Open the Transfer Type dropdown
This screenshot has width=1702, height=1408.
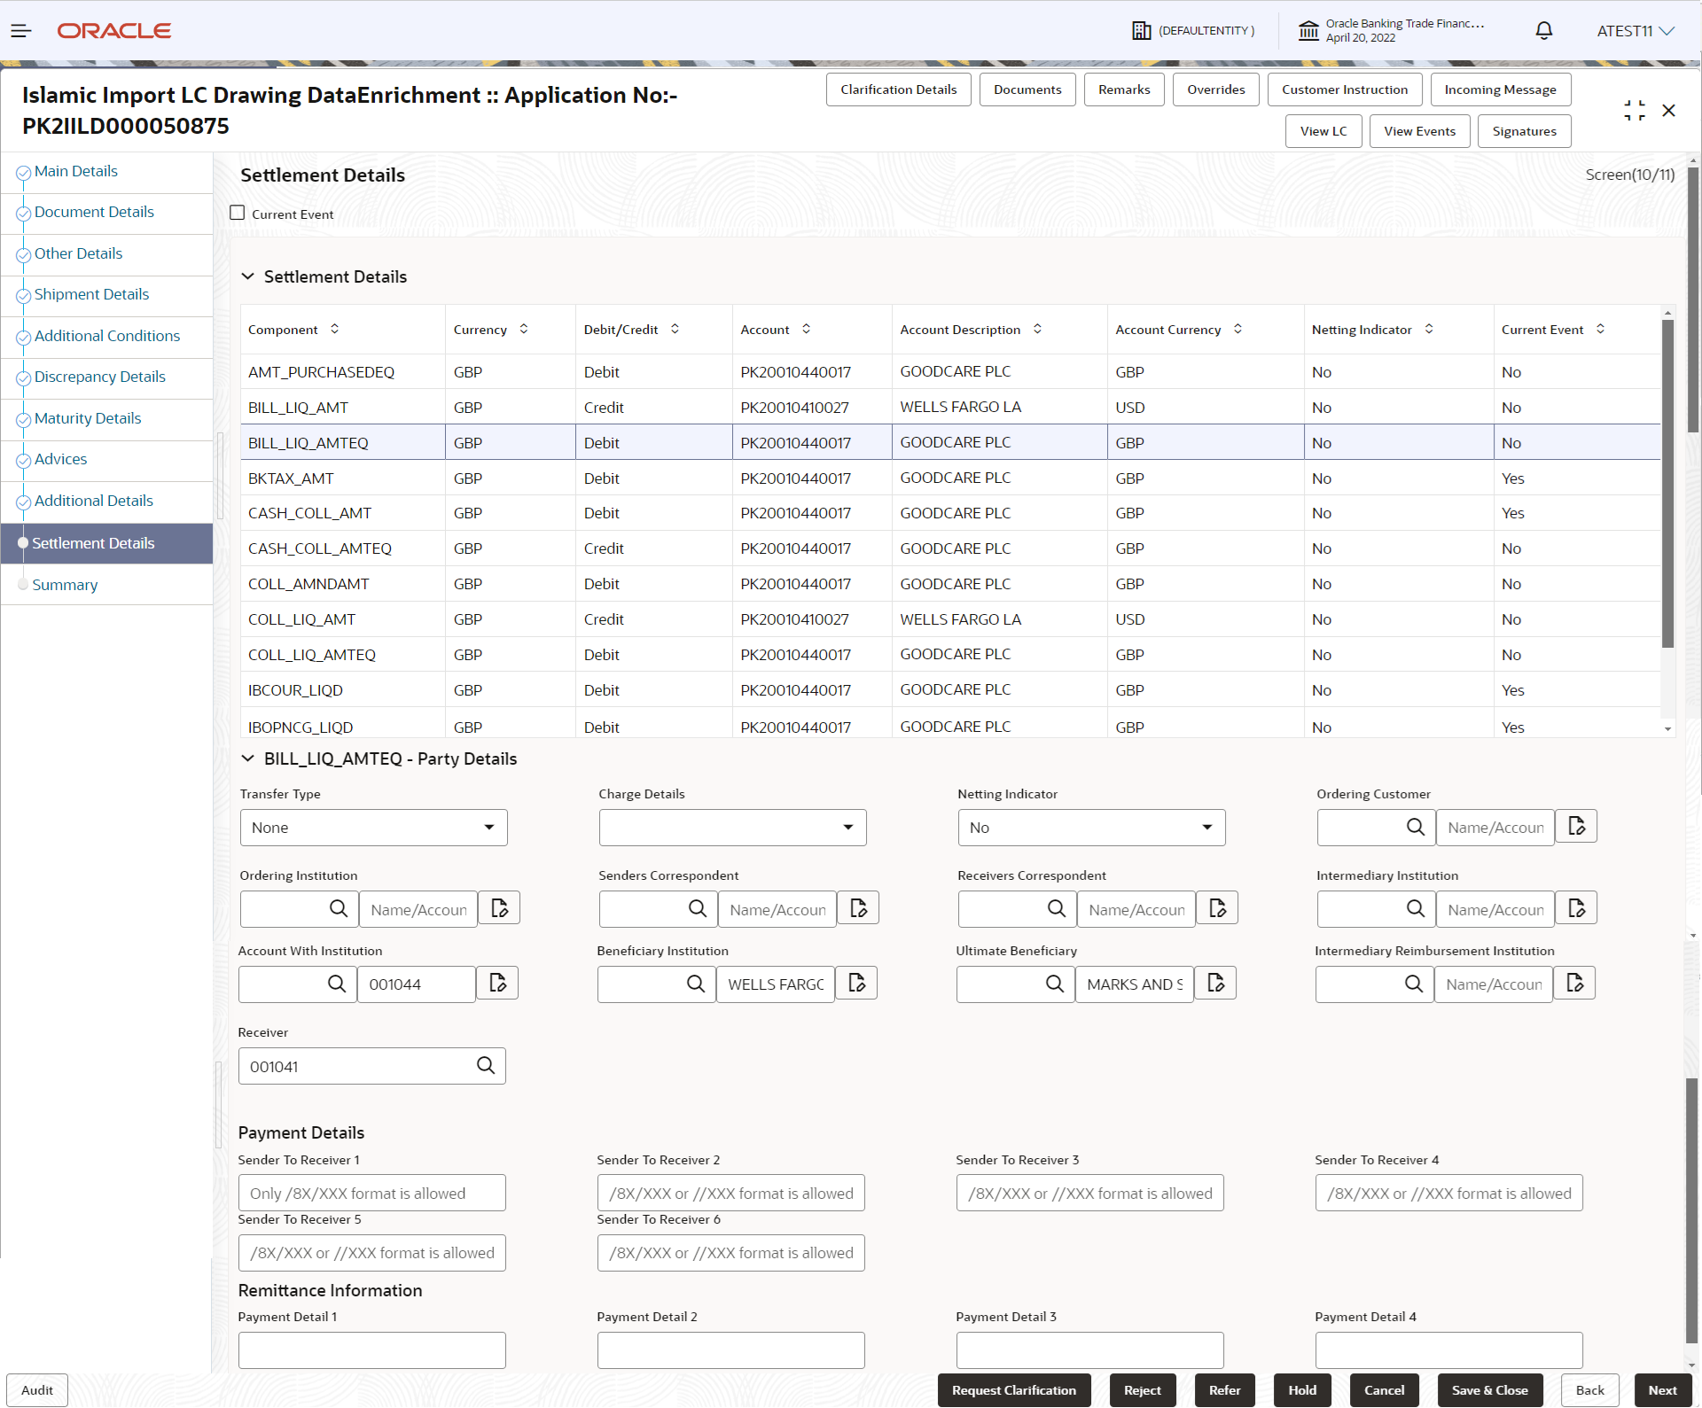coord(373,828)
